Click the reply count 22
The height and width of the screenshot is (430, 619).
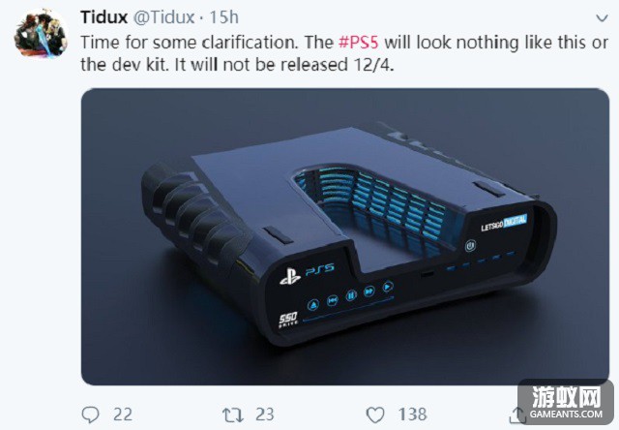[123, 415]
